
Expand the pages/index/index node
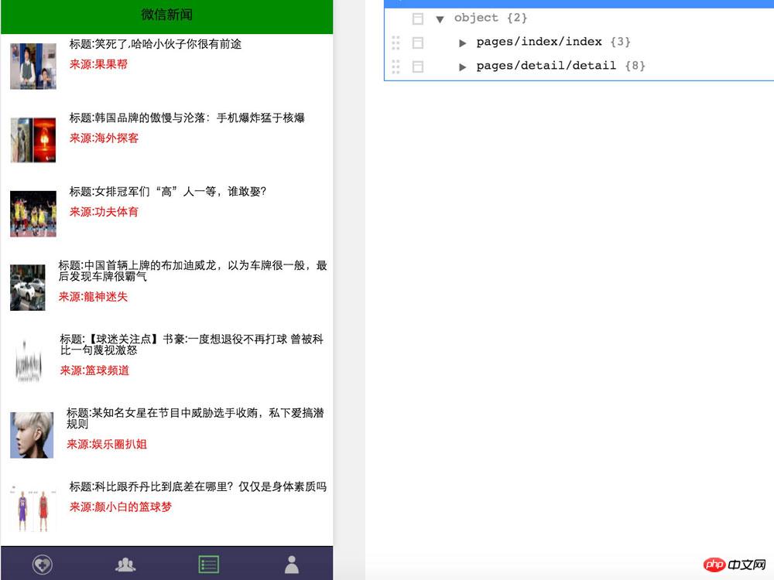pyautogui.click(x=463, y=42)
